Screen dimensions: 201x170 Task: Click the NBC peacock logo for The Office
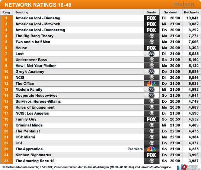point(151,84)
